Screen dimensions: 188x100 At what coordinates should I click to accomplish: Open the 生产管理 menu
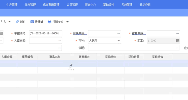12,5
